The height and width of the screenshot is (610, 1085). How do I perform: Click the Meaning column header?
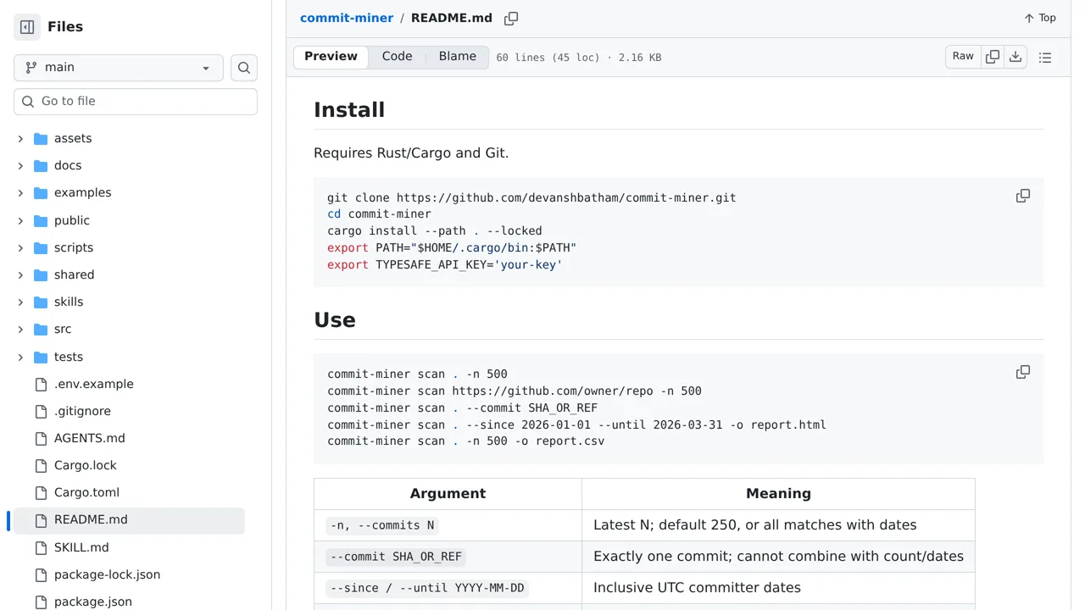pyautogui.click(x=778, y=494)
